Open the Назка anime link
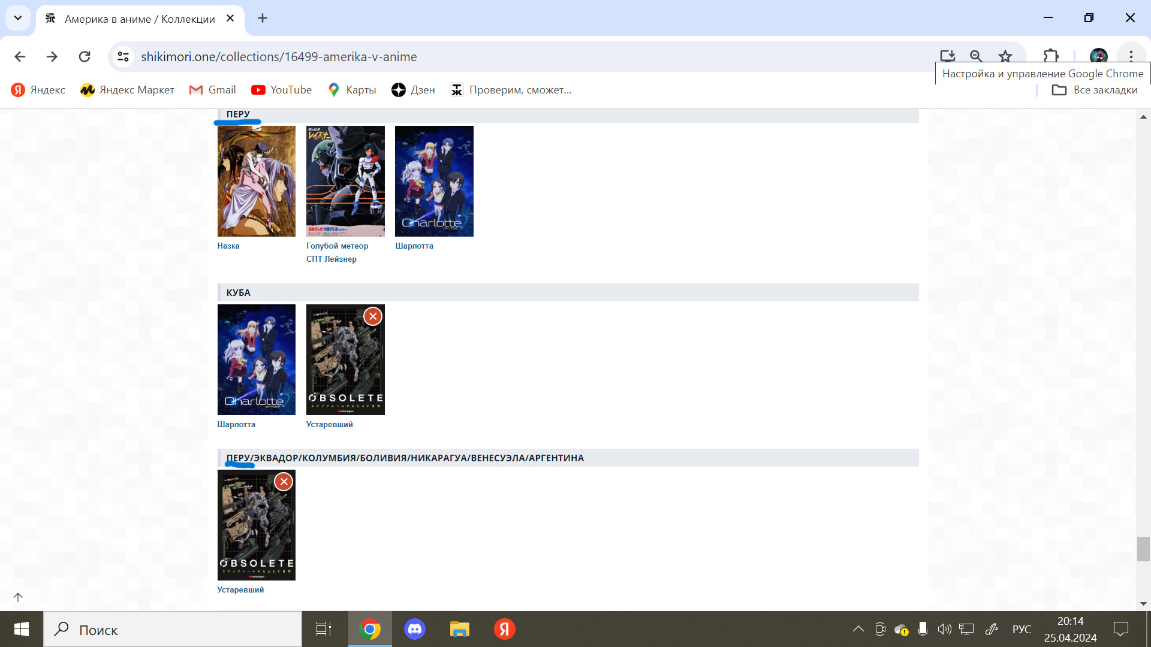 pyautogui.click(x=228, y=246)
